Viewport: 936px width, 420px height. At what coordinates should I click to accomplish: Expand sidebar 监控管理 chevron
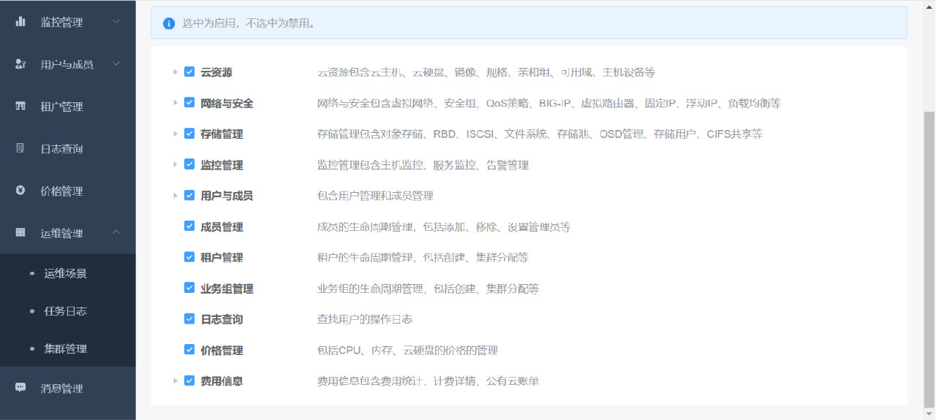(116, 22)
